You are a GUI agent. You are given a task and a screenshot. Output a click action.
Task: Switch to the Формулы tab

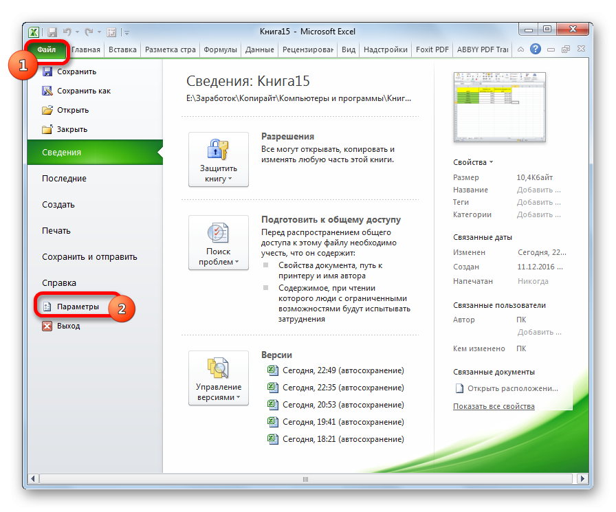pos(221,49)
